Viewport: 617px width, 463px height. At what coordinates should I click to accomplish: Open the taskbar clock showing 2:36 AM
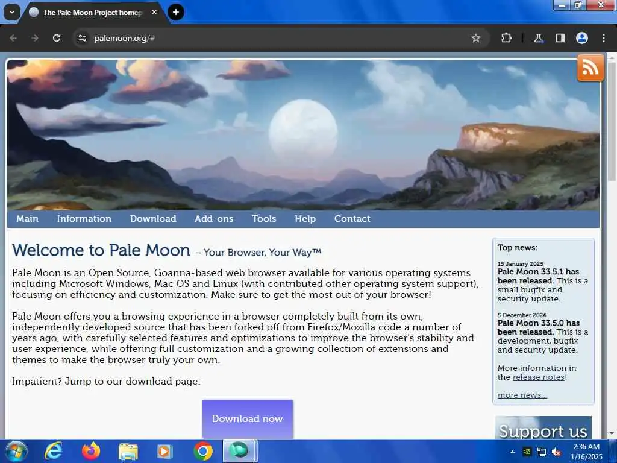586,452
